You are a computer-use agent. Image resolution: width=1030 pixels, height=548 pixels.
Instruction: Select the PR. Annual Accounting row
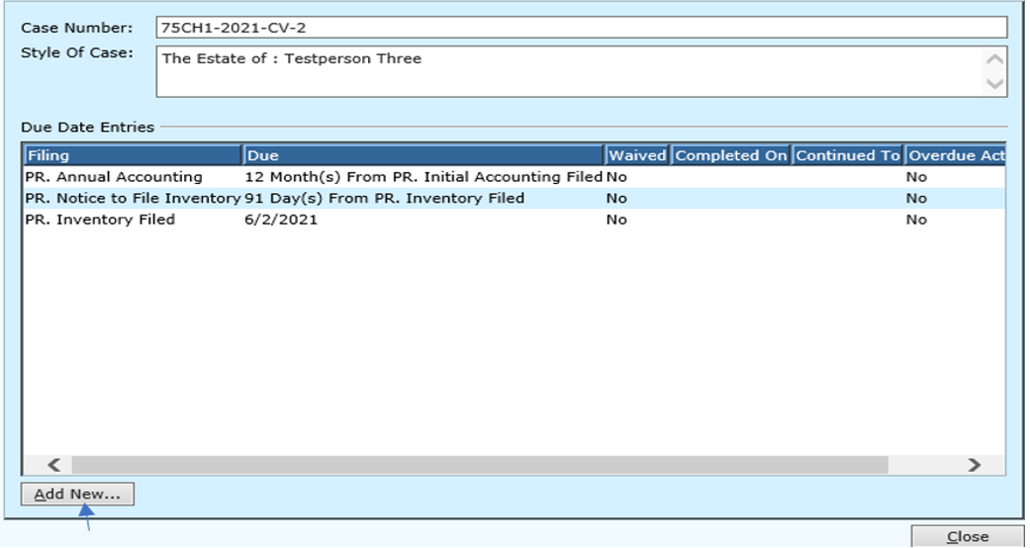(115, 177)
